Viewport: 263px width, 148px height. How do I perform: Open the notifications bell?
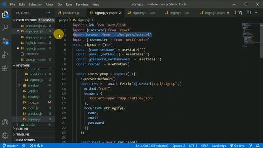click(258, 146)
